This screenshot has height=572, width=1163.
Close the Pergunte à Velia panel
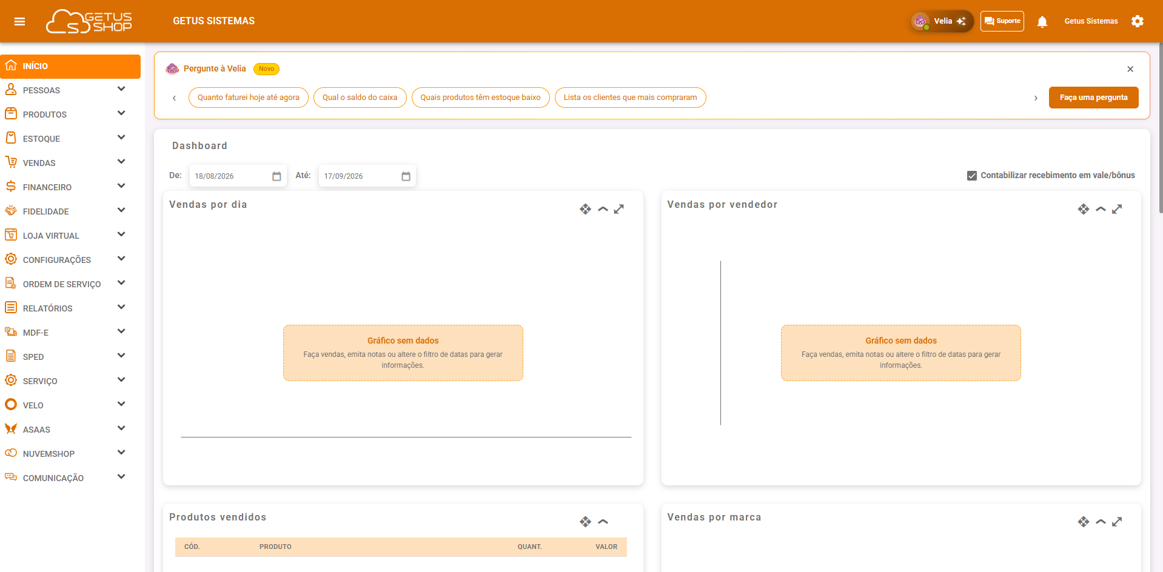tap(1130, 69)
